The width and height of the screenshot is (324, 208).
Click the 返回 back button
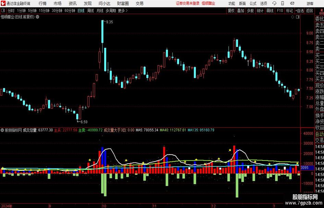(x=309, y=11)
